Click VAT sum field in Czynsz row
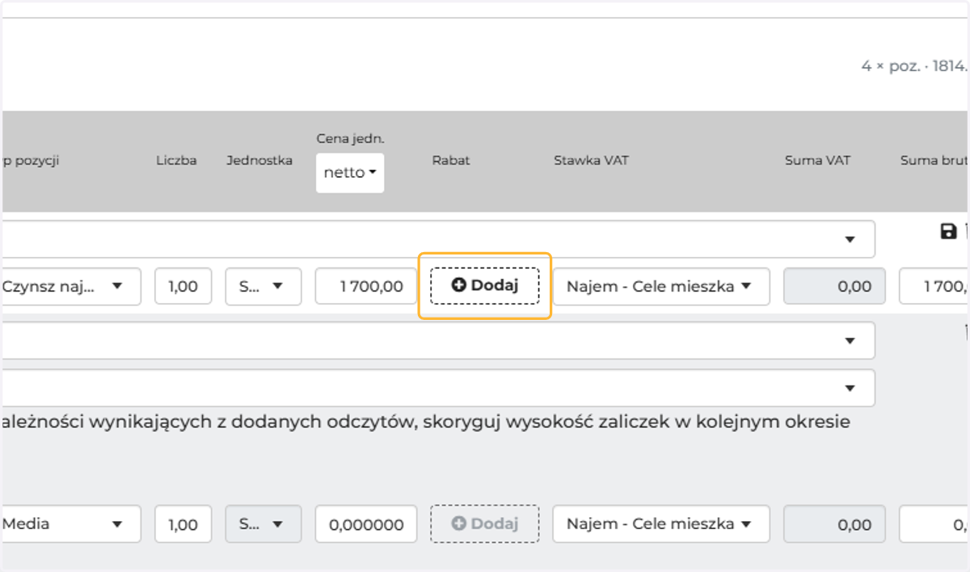Screen dimensions: 970x572 coord(834,286)
